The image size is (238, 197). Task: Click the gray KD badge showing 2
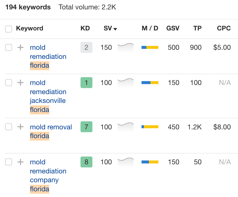coord(86,47)
